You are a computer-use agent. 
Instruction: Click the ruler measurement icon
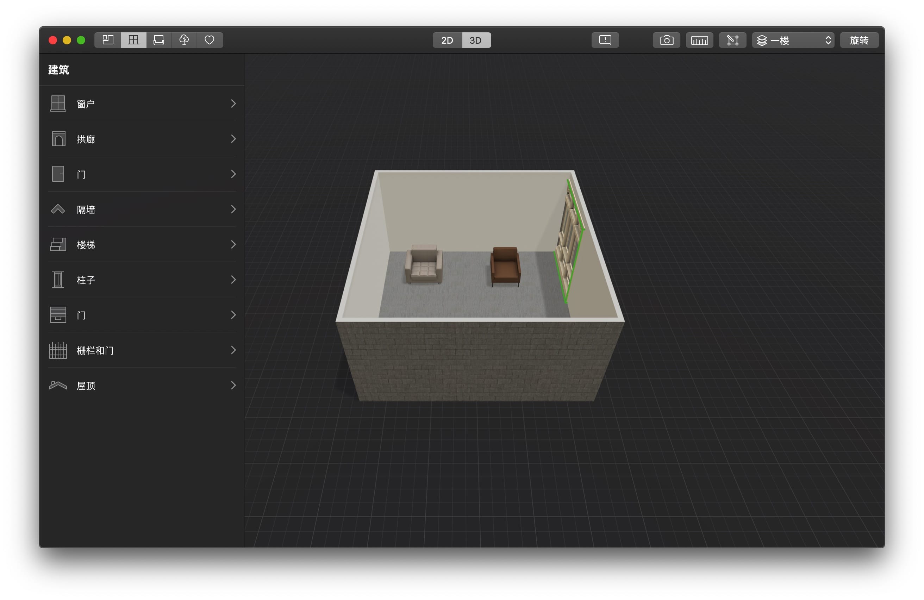coord(699,40)
